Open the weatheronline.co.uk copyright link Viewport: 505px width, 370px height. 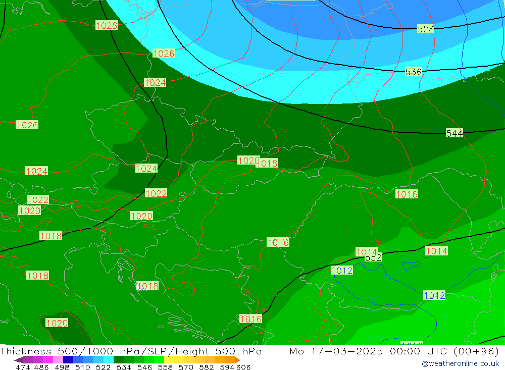460,363
